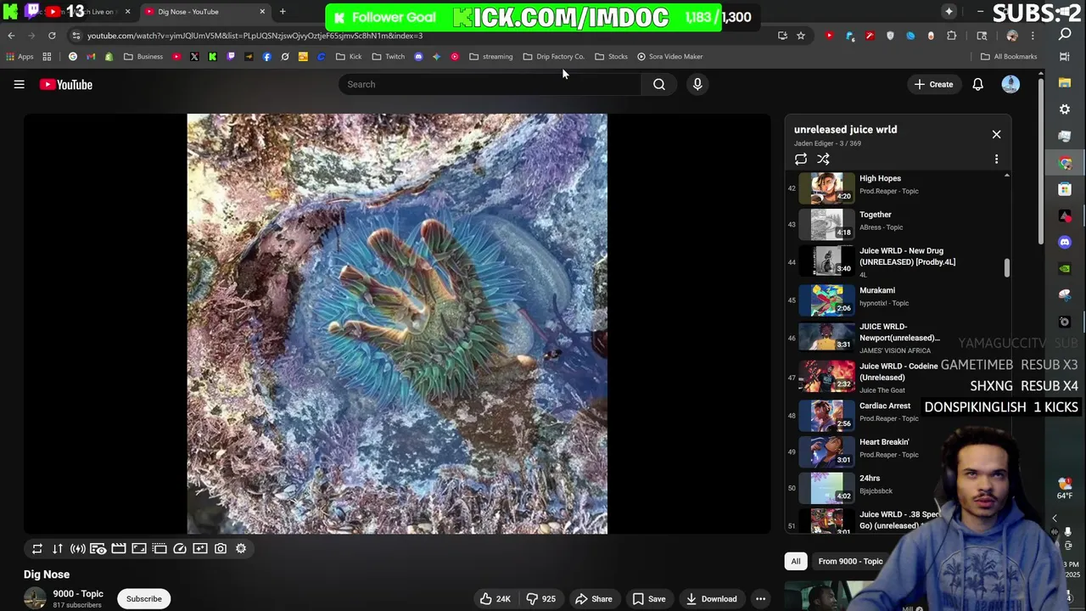Click the cinema mode icon under the video
Image resolution: width=1086 pixels, height=611 pixels.
click(98, 548)
